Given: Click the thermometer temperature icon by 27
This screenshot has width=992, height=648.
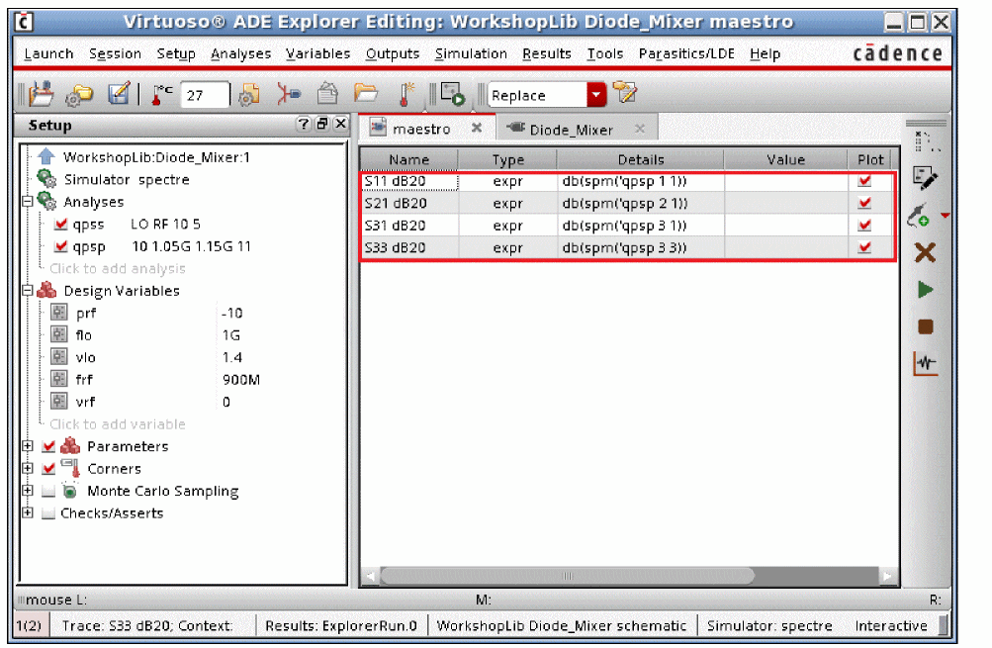Looking at the screenshot, I should [161, 95].
